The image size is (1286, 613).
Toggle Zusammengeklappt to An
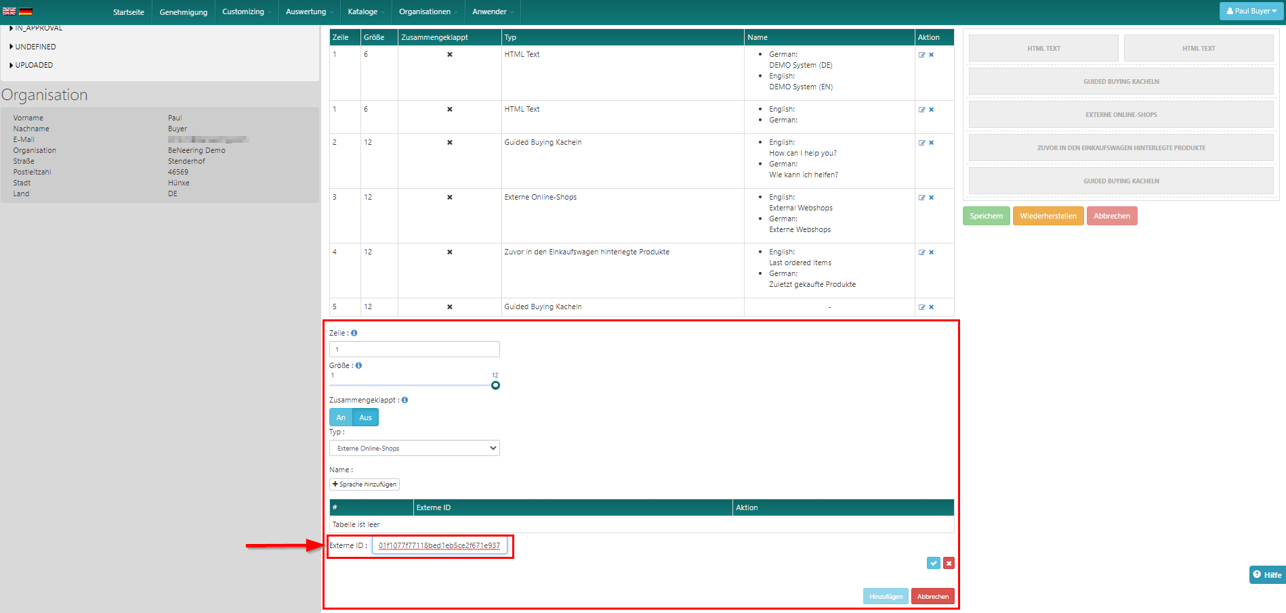(341, 417)
